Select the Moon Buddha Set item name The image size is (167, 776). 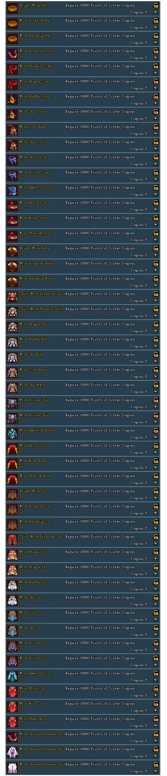pyautogui.click(x=33, y=582)
